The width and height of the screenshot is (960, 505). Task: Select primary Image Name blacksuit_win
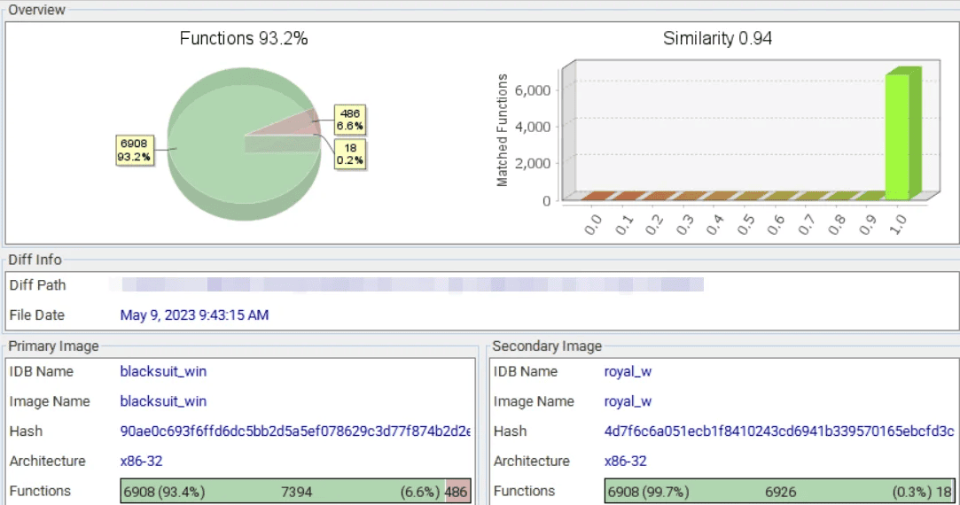point(163,401)
